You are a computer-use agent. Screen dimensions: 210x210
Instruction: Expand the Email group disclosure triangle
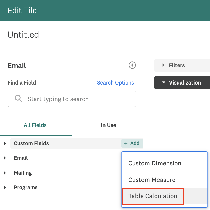point(5,158)
